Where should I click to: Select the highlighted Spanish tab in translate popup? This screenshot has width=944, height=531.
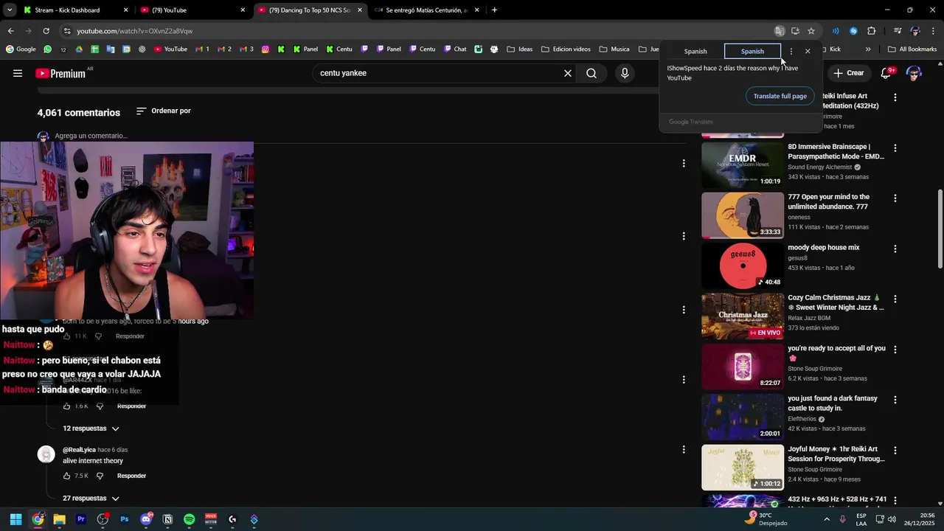(x=752, y=52)
